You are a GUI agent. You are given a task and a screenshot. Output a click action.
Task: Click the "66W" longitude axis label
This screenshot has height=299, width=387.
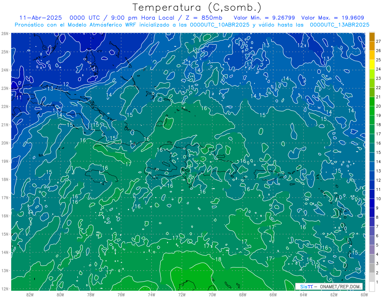[273, 294]
